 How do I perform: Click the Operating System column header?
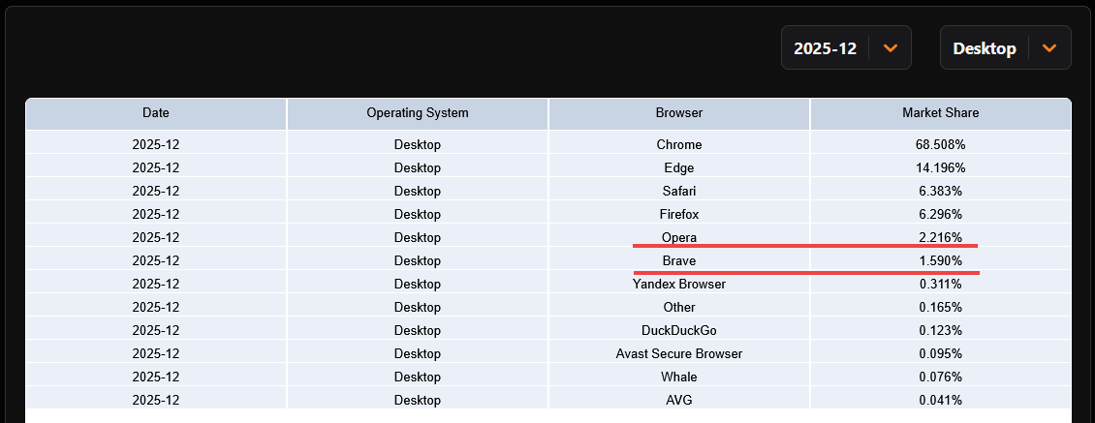coord(418,114)
